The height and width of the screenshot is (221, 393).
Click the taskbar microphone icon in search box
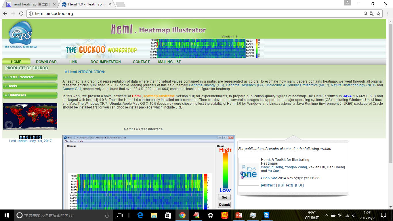(107, 215)
